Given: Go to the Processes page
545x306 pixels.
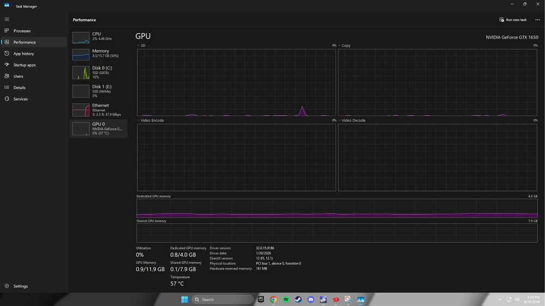Looking at the screenshot, I should 34,31.
